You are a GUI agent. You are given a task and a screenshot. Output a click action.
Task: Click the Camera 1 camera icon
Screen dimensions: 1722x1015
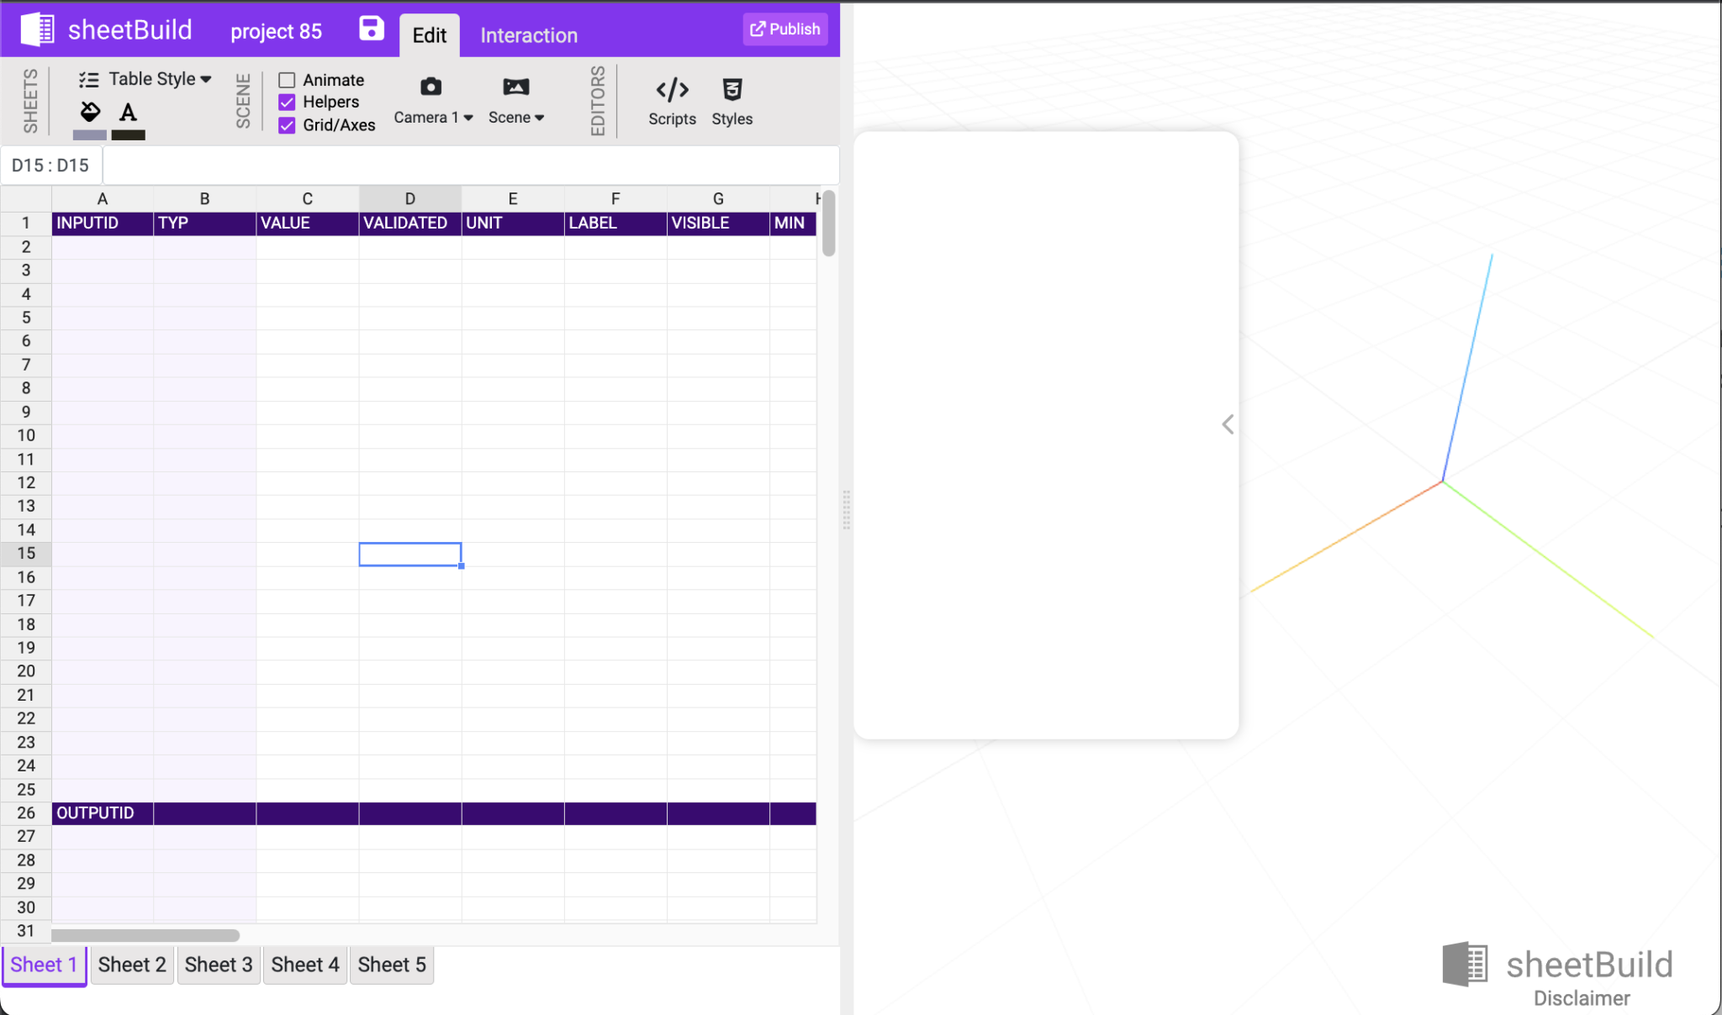tap(430, 87)
